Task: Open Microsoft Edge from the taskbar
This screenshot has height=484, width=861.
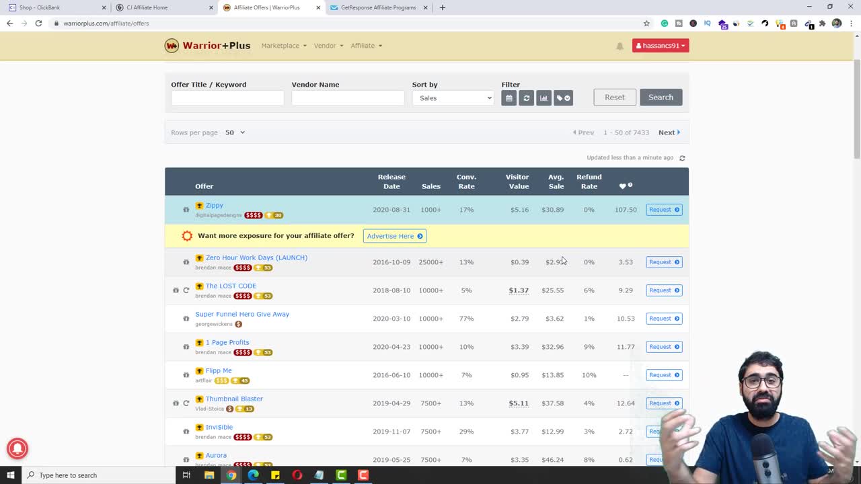Action: point(253,475)
